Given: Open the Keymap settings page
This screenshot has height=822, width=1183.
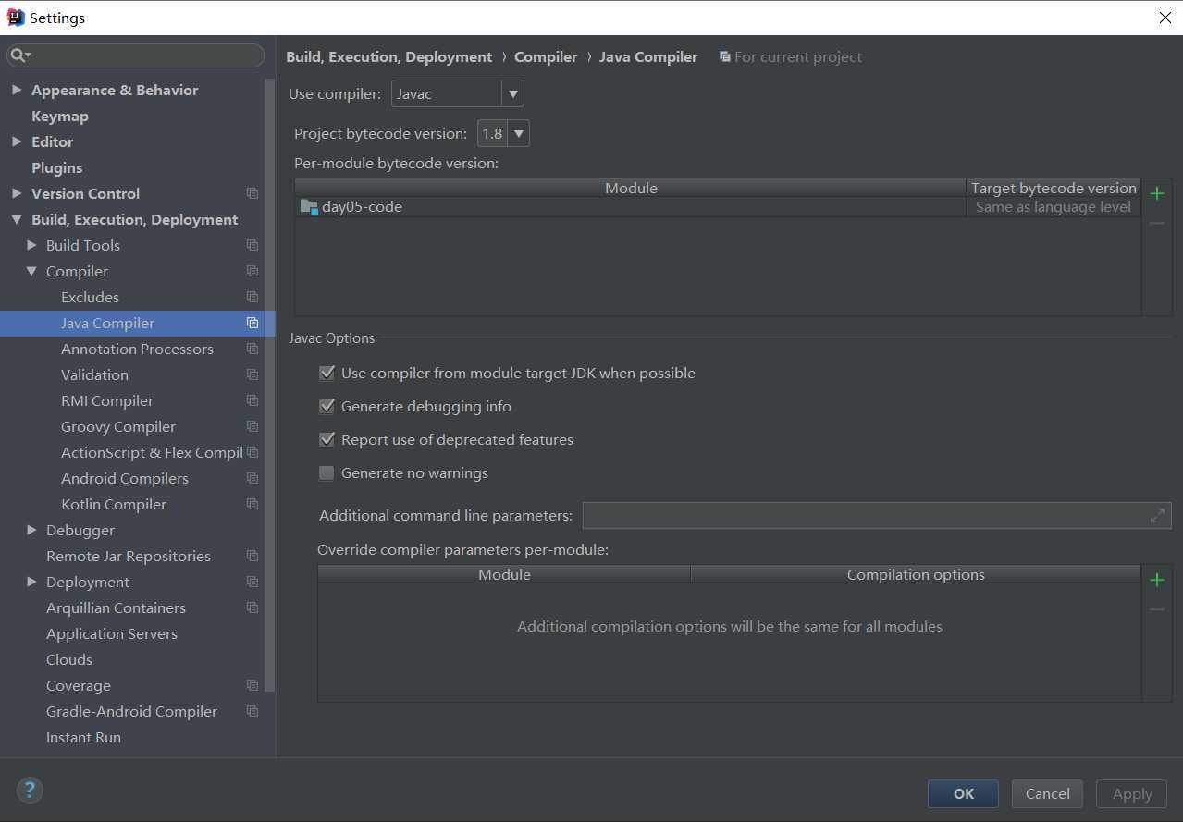Looking at the screenshot, I should [x=60, y=116].
